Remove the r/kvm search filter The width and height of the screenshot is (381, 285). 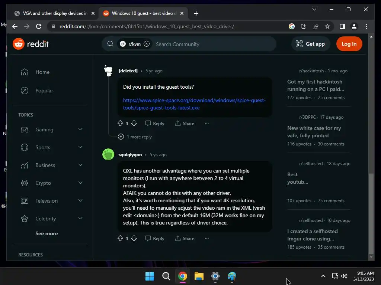147,44
